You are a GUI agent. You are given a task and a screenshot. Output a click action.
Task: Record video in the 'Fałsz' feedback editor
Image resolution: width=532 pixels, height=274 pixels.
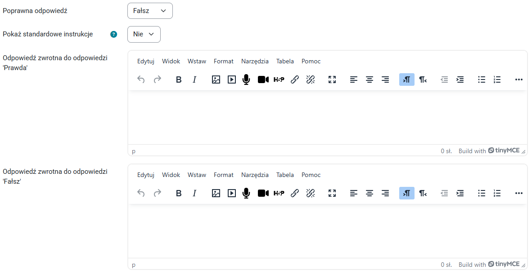click(x=263, y=193)
